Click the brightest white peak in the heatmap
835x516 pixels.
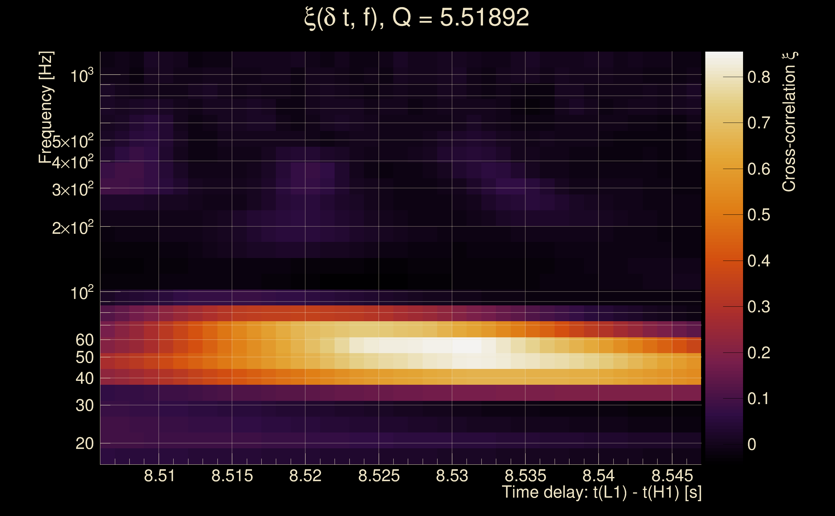(467, 345)
